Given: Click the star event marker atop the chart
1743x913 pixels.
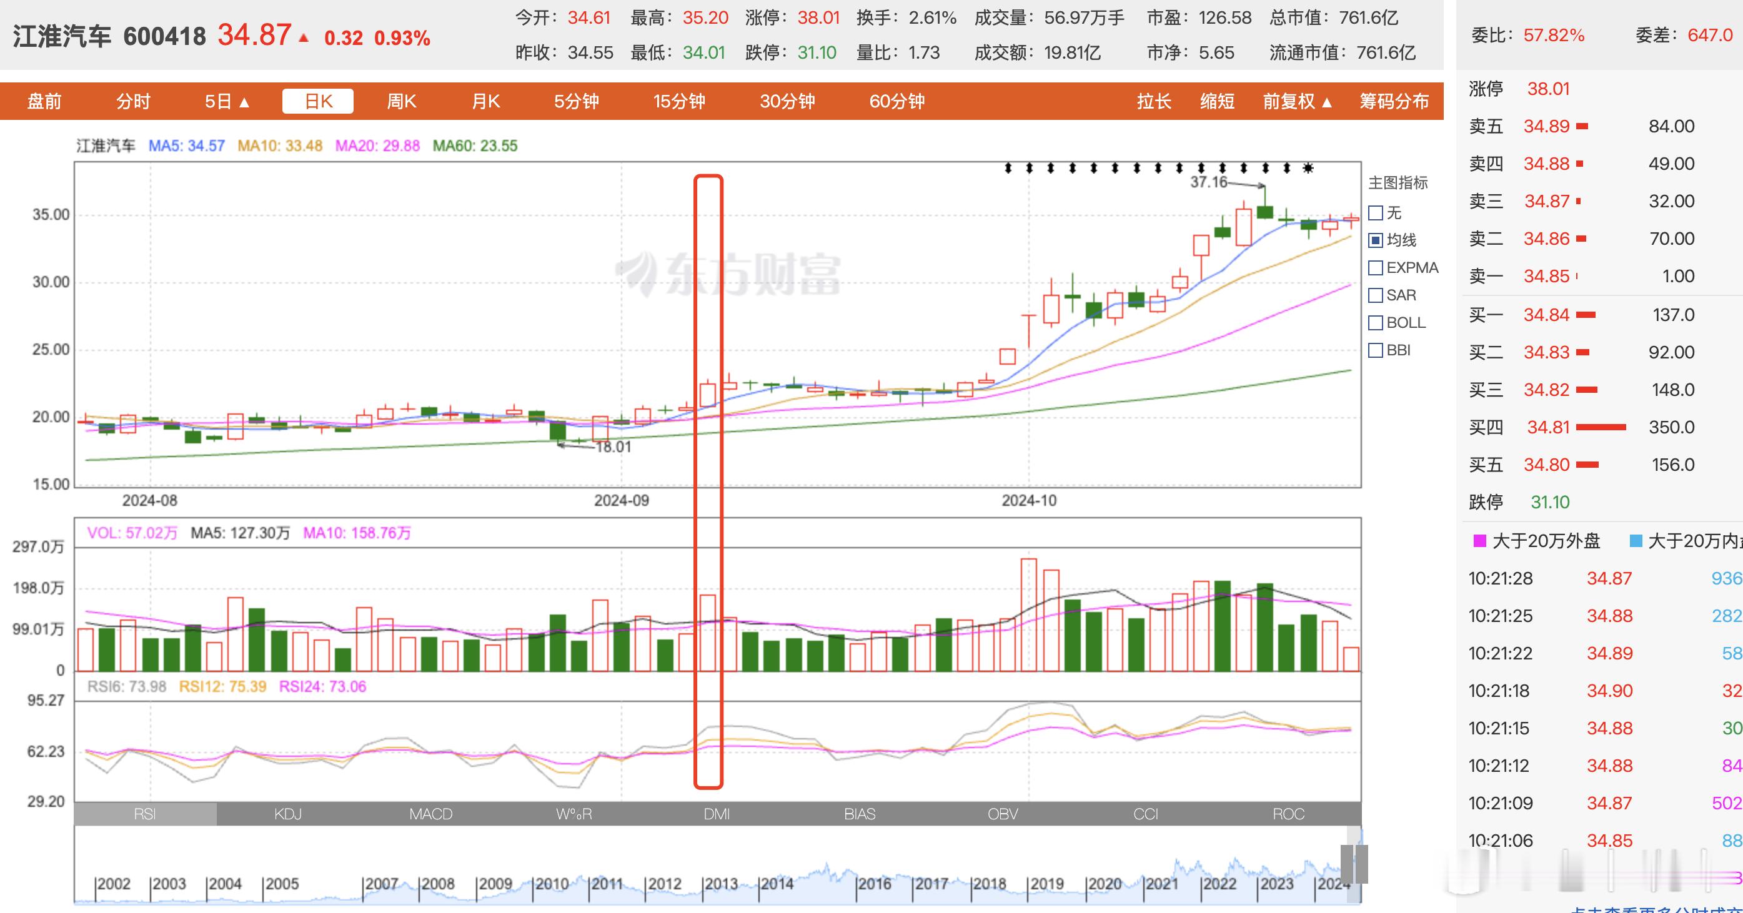Looking at the screenshot, I should (x=1308, y=168).
